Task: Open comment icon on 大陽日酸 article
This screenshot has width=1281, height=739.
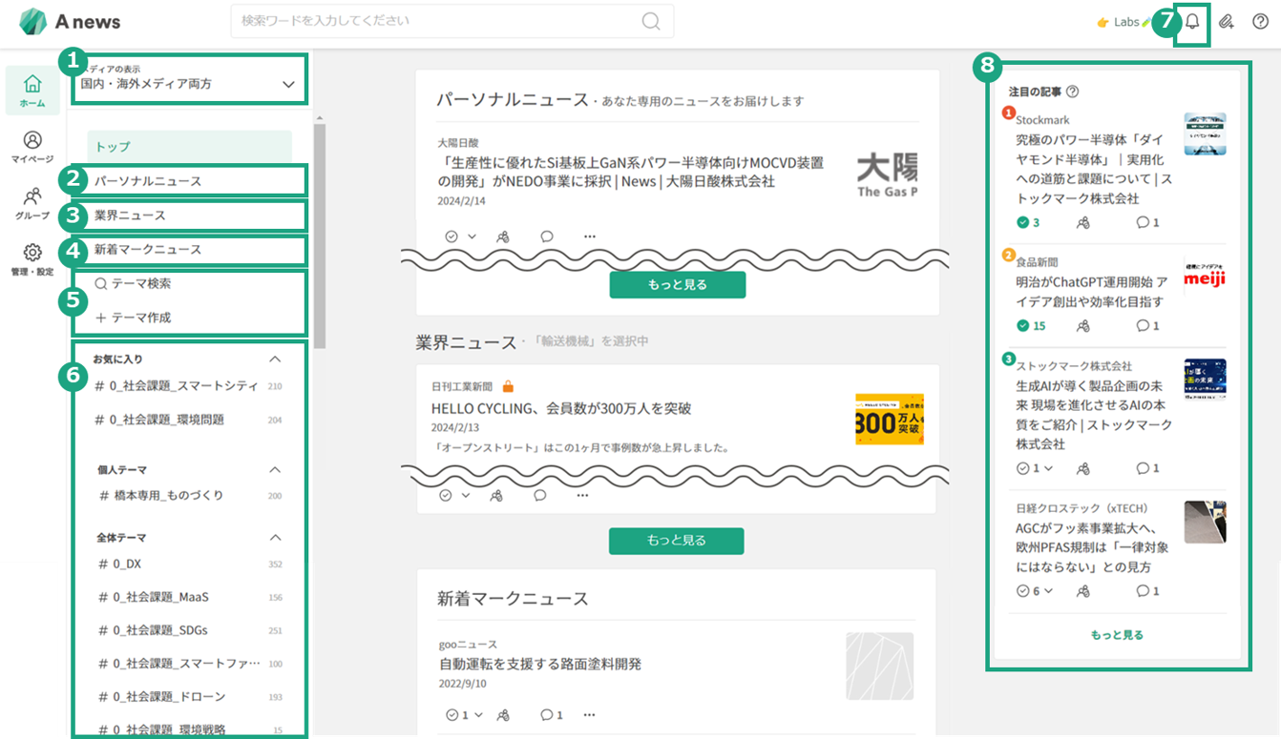Action: [547, 236]
